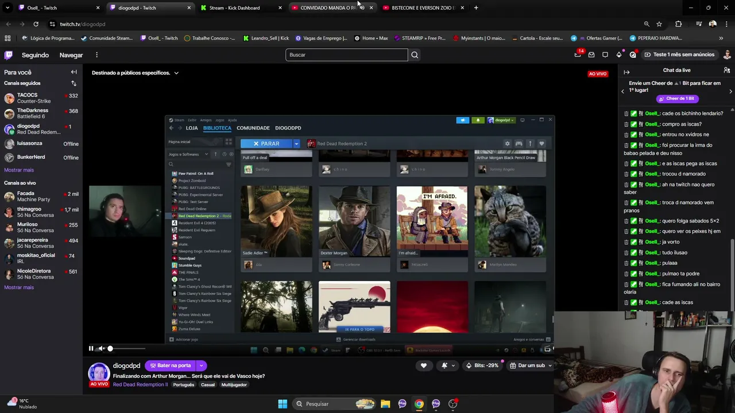Open the BIBLIOTECA tab in Steam
735x413 pixels.
point(217,128)
